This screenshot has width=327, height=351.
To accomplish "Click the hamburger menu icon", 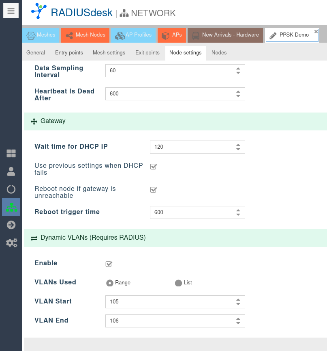I will click(x=11, y=11).
